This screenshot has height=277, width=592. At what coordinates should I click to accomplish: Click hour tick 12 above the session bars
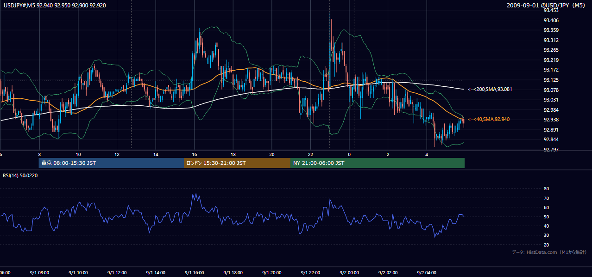click(117, 155)
